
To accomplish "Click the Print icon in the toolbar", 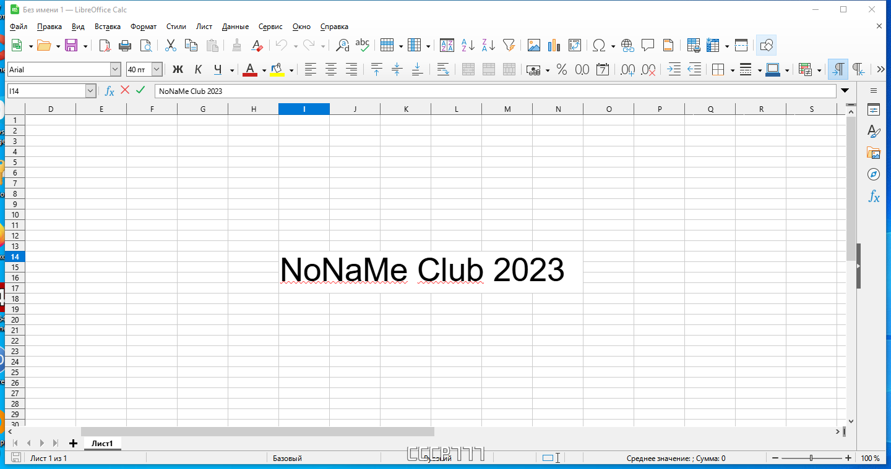I will coord(125,45).
